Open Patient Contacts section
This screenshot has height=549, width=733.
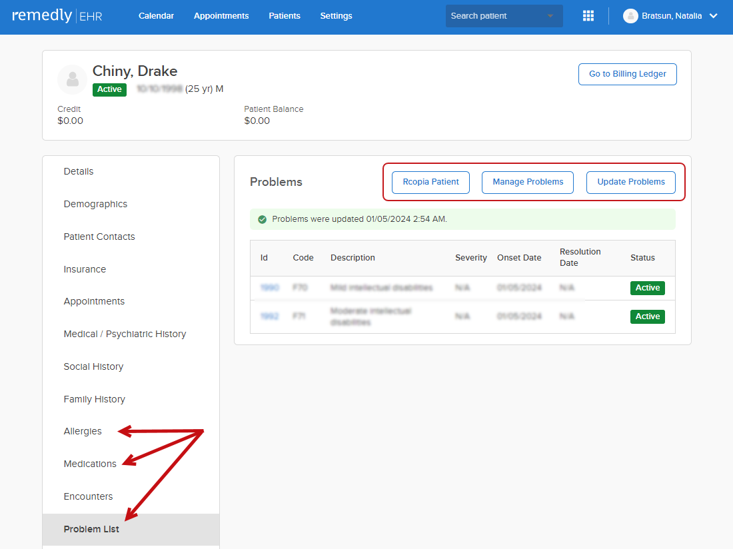click(x=99, y=237)
